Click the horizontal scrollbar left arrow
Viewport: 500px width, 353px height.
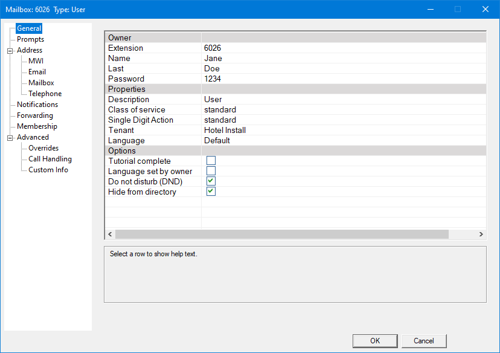[110, 235]
